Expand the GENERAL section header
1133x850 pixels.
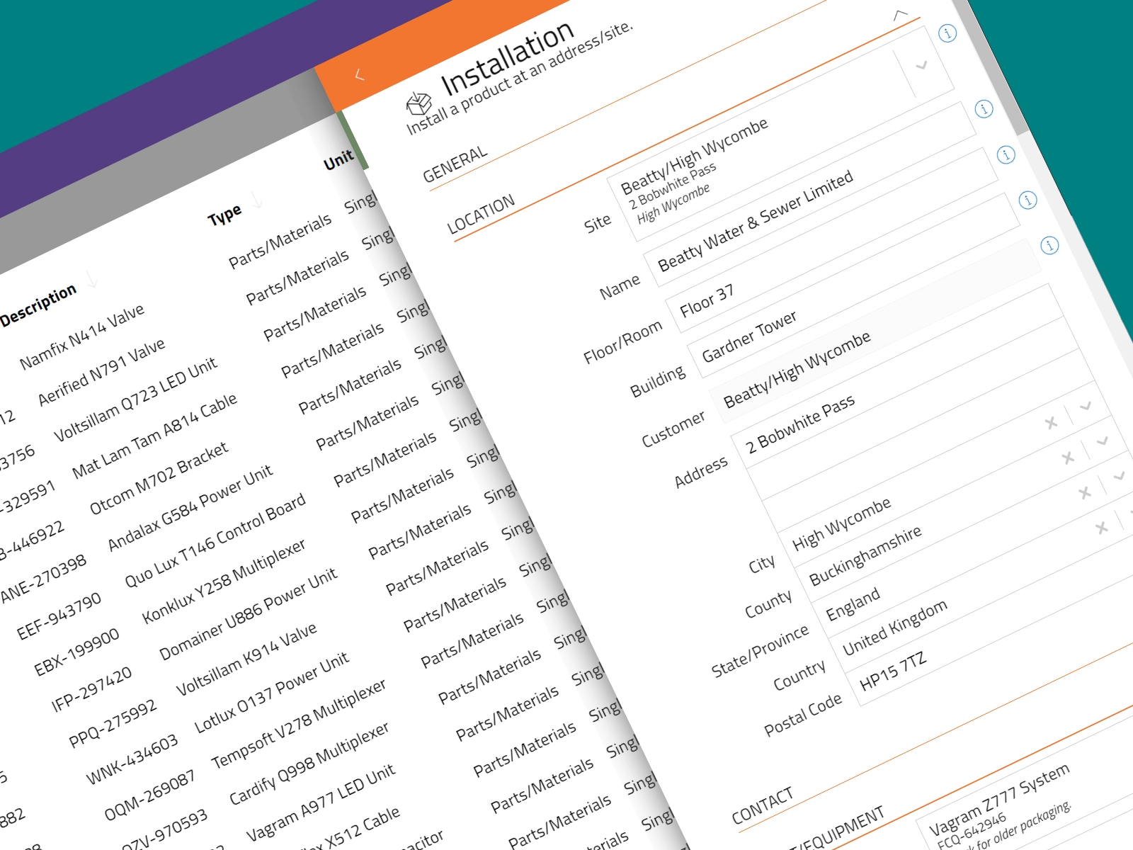click(x=455, y=164)
